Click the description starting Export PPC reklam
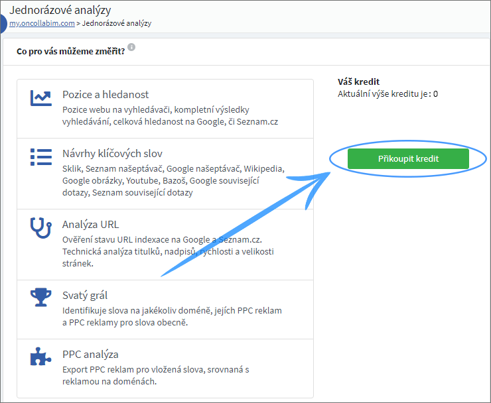The width and height of the screenshot is (491, 403). click(x=156, y=375)
